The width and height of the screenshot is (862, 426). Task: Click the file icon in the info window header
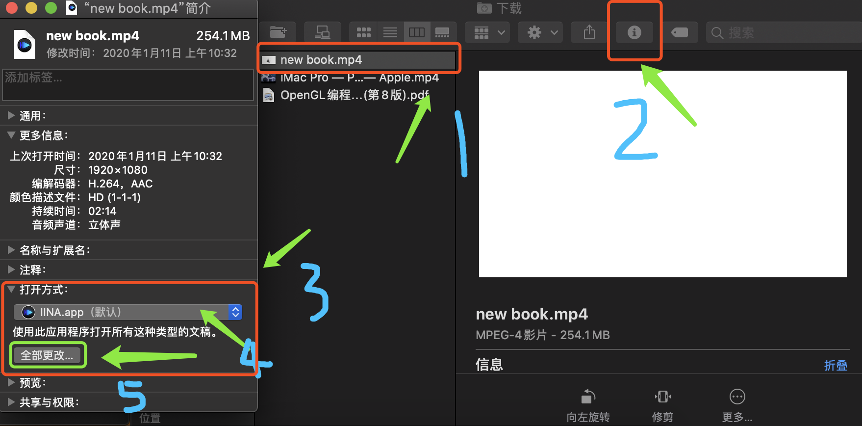pyautogui.click(x=24, y=44)
